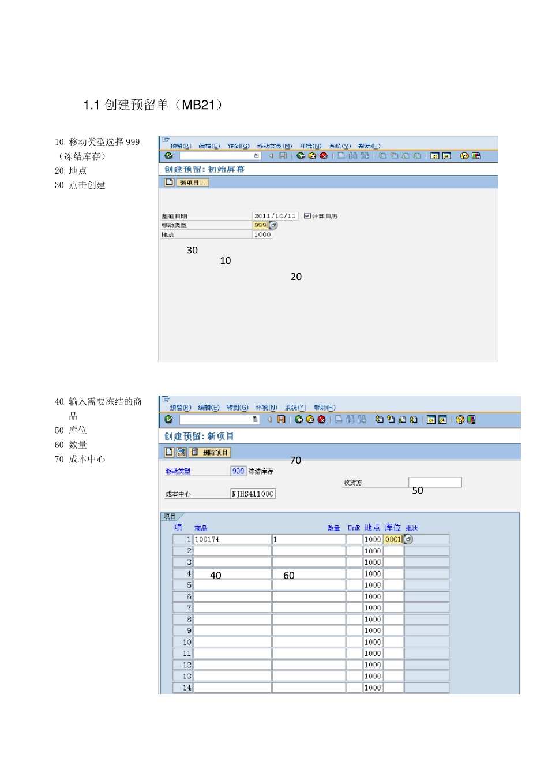The image size is (548, 776).
Task: Click 数量 cell in row 1 containing 1
Action: 309,539
